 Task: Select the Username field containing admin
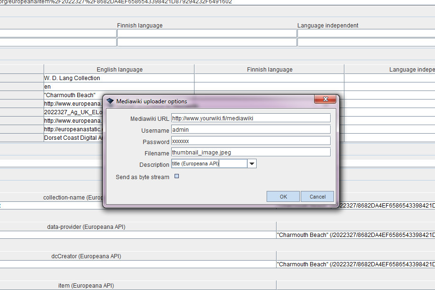click(x=250, y=129)
